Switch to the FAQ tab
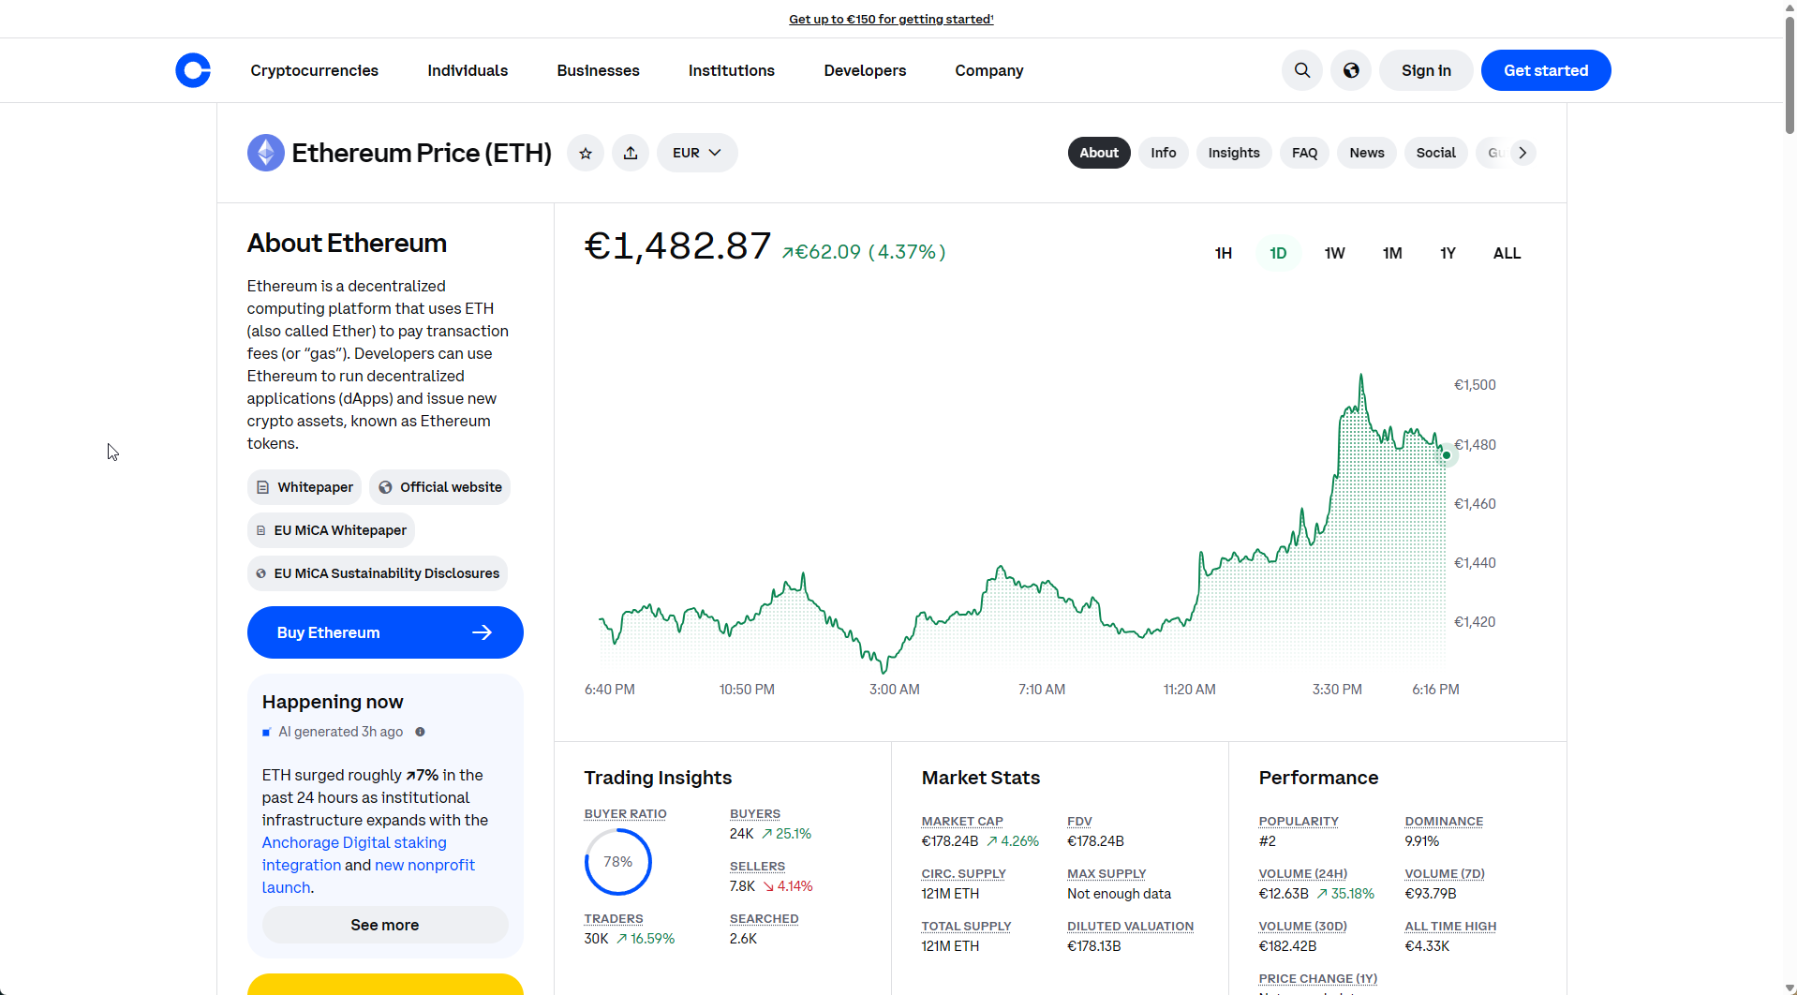The height and width of the screenshot is (995, 1797). pos(1304,153)
